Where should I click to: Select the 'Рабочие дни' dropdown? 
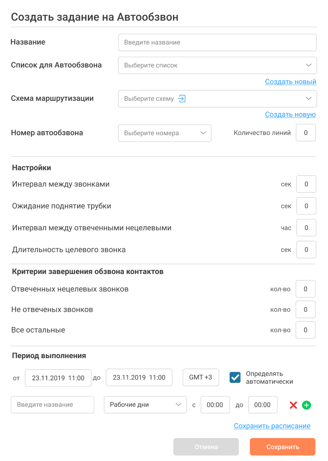[145, 404]
